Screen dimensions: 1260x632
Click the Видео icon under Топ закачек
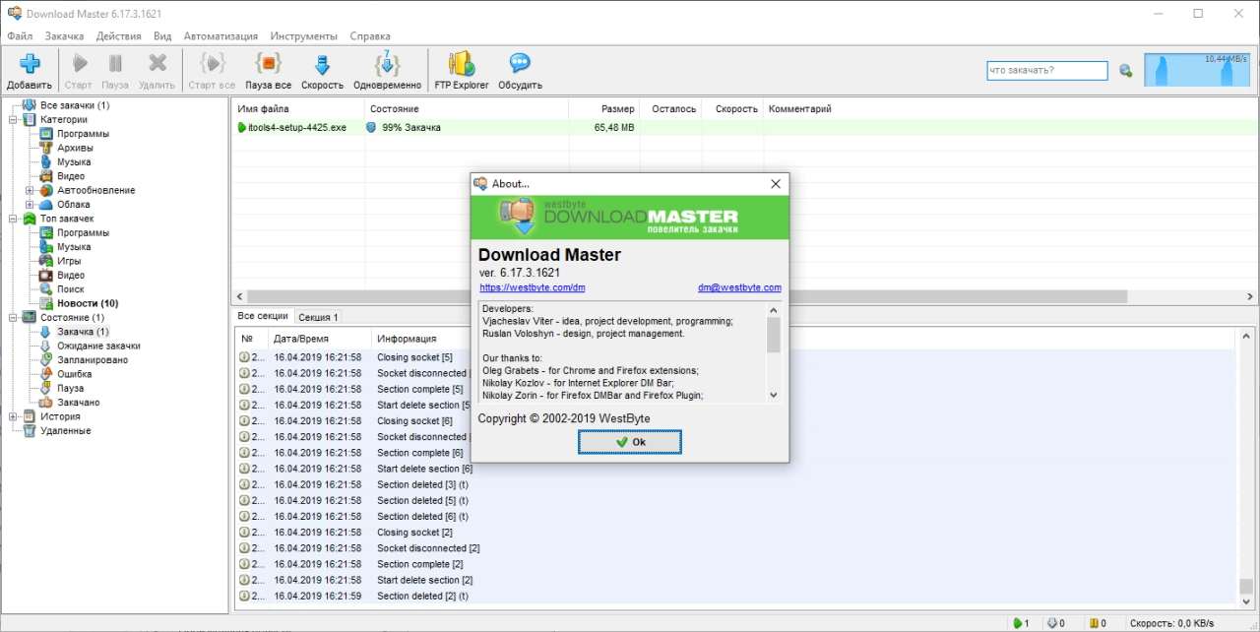[45, 275]
